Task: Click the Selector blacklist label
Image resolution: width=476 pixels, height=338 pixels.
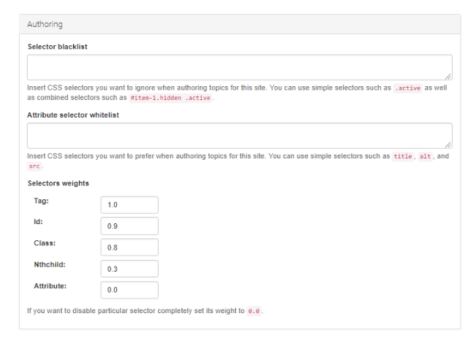Action: [57, 47]
